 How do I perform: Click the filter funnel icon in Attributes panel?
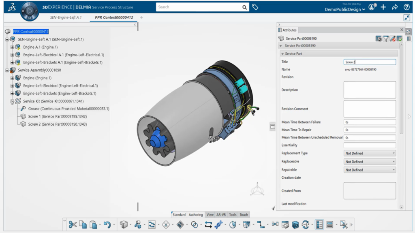pos(386,38)
